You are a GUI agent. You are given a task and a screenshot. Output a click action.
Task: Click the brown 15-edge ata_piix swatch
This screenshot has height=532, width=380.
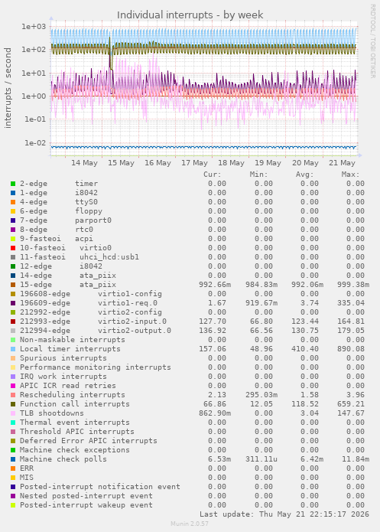coord(13,285)
